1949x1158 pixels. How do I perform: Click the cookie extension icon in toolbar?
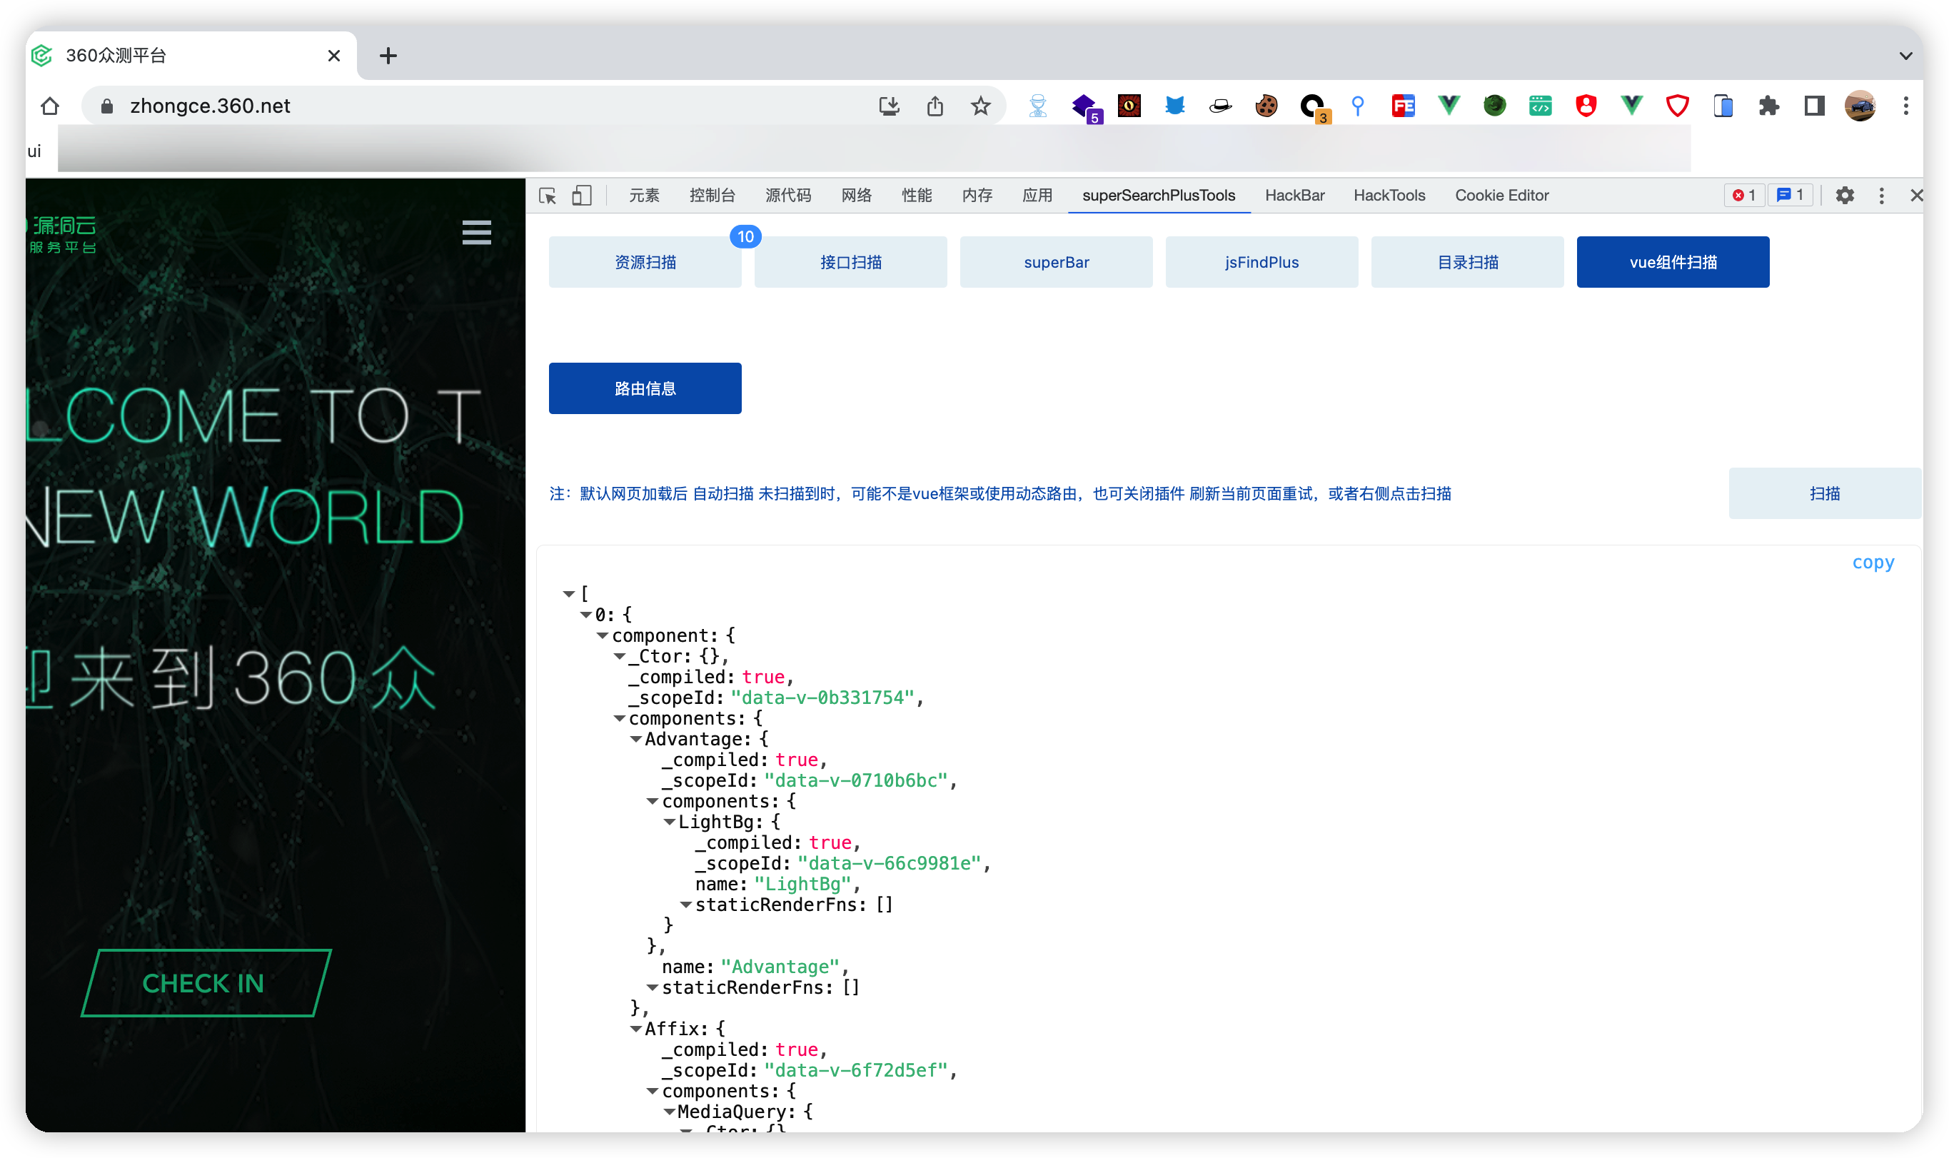[x=1266, y=106]
